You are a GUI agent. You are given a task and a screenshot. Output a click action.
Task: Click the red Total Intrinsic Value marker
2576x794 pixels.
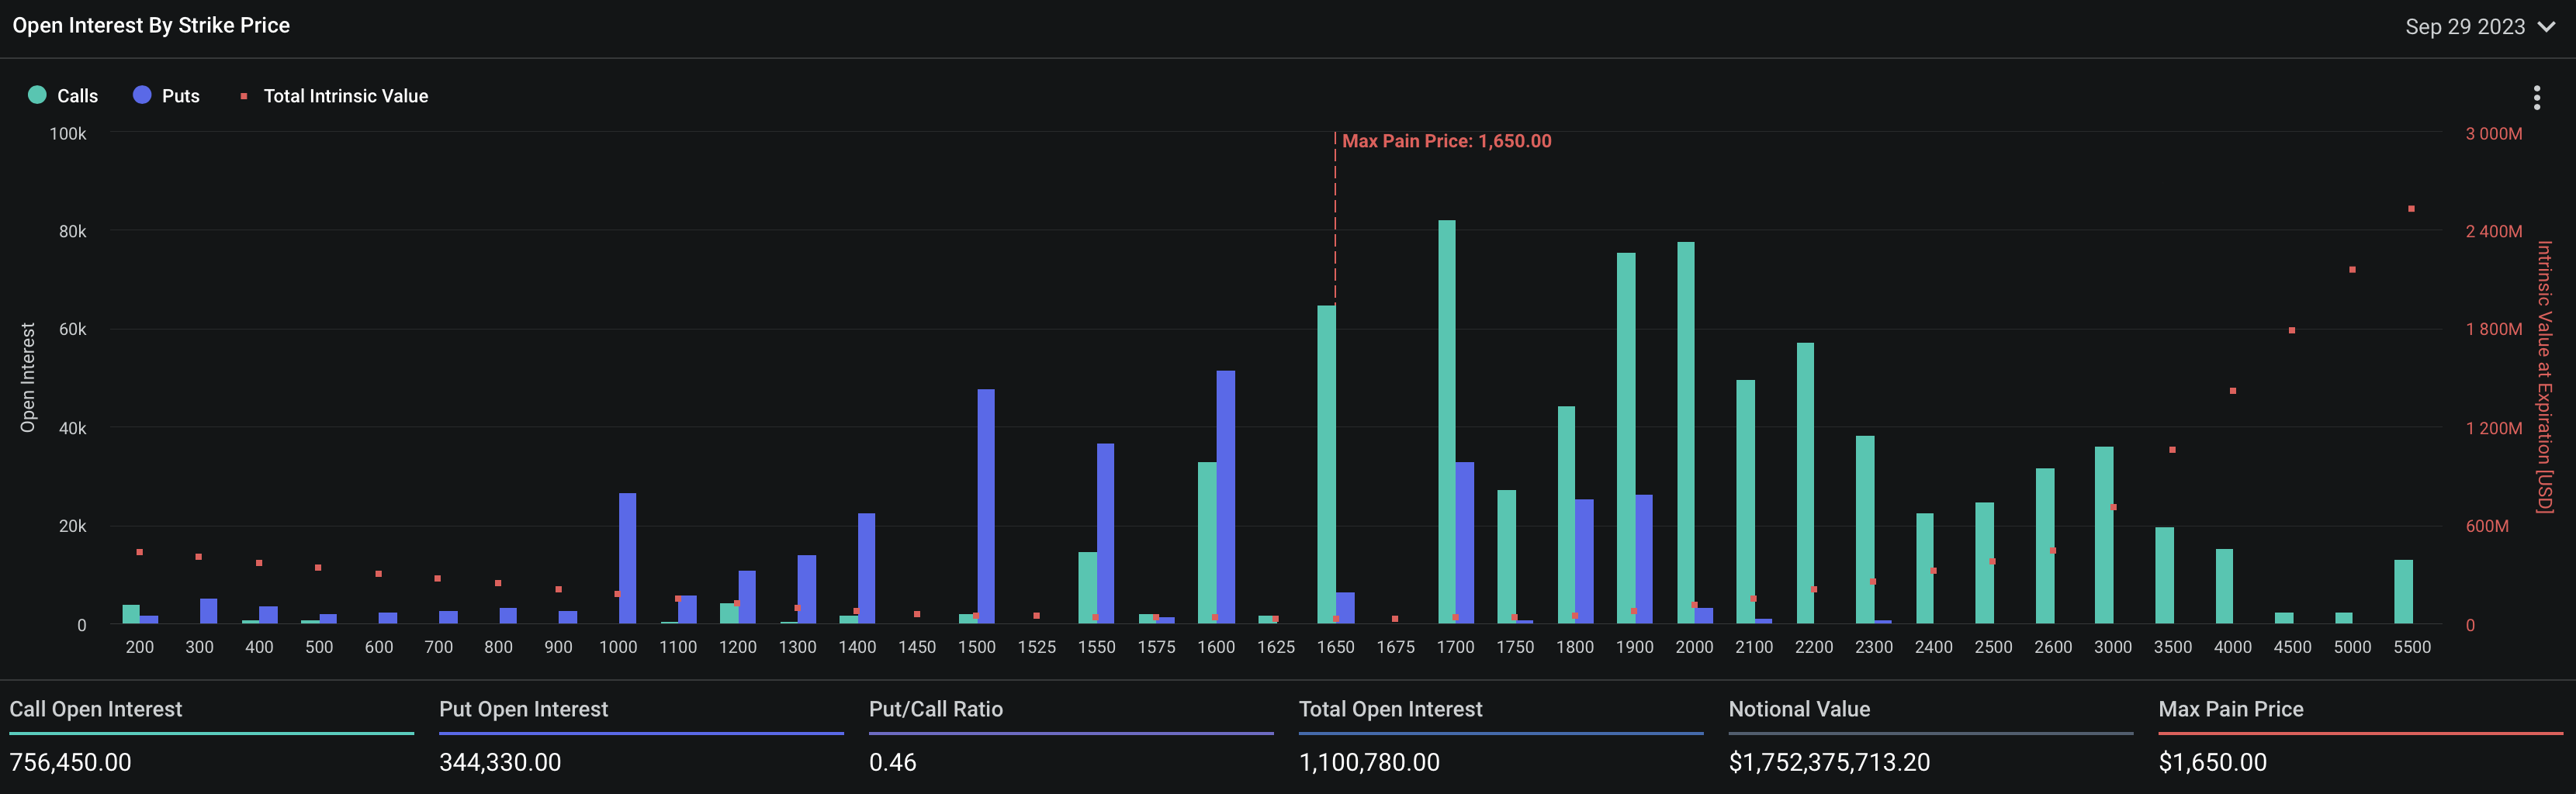[243, 96]
